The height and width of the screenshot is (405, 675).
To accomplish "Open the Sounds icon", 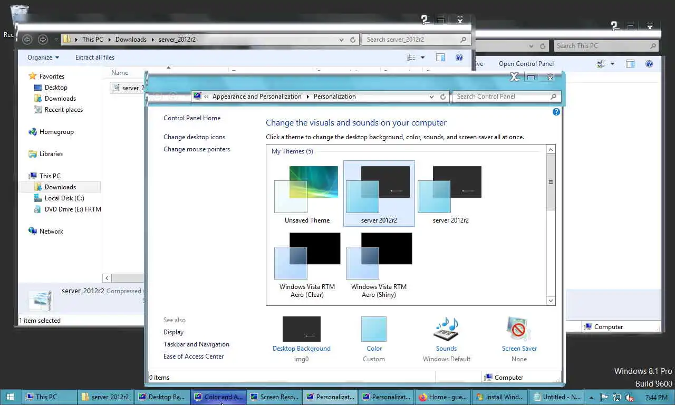I will click(x=446, y=329).
